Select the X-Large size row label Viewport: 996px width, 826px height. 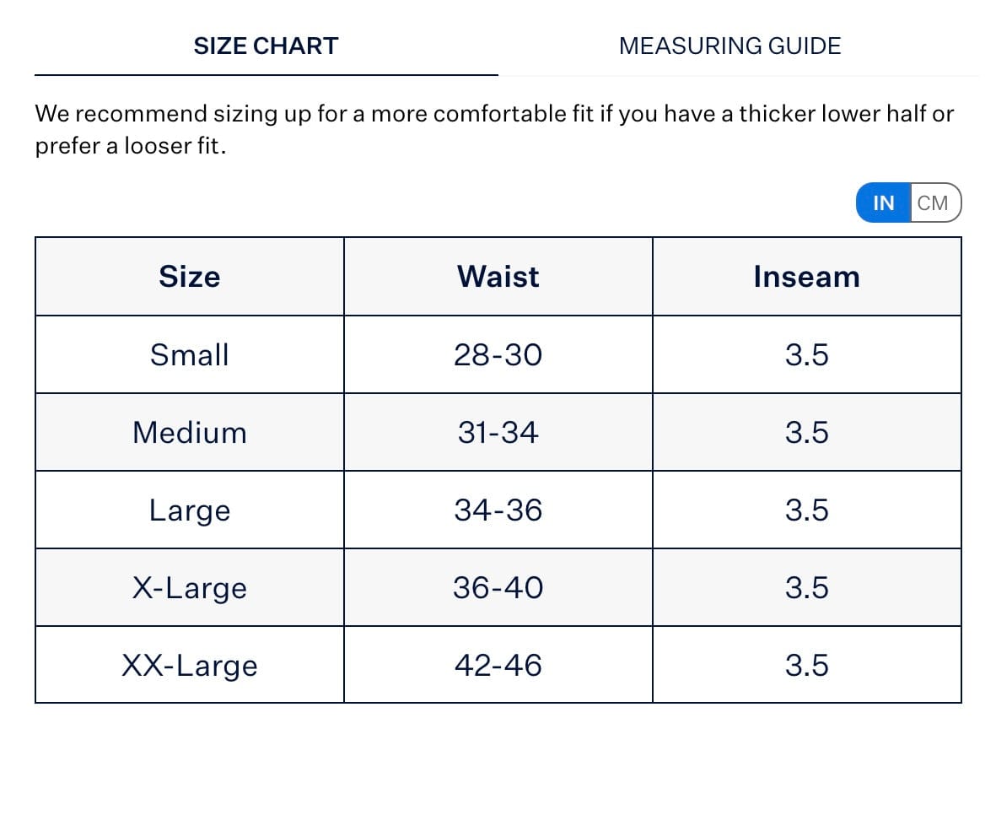tap(189, 588)
